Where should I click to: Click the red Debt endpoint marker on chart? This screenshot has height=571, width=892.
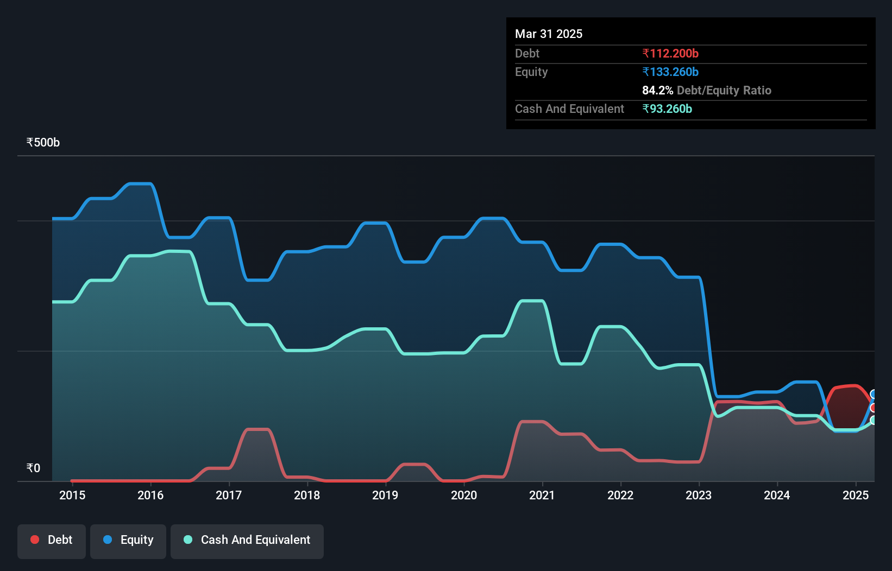(874, 408)
